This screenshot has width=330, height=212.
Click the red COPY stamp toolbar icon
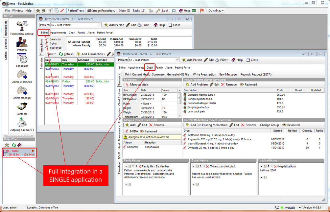point(62,11)
